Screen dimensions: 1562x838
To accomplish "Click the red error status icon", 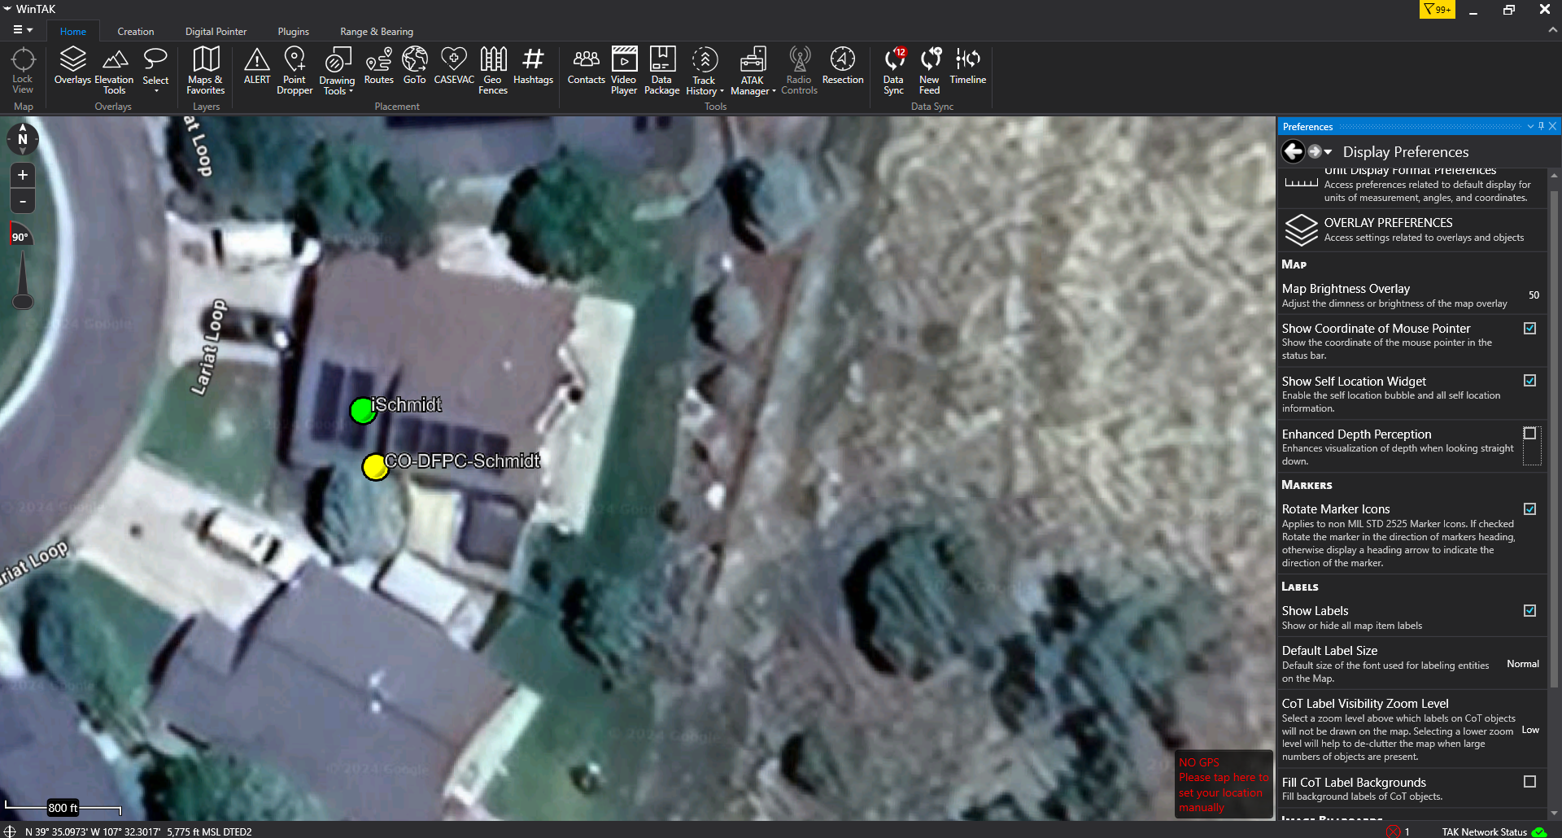I will click(x=1394, y=831).
